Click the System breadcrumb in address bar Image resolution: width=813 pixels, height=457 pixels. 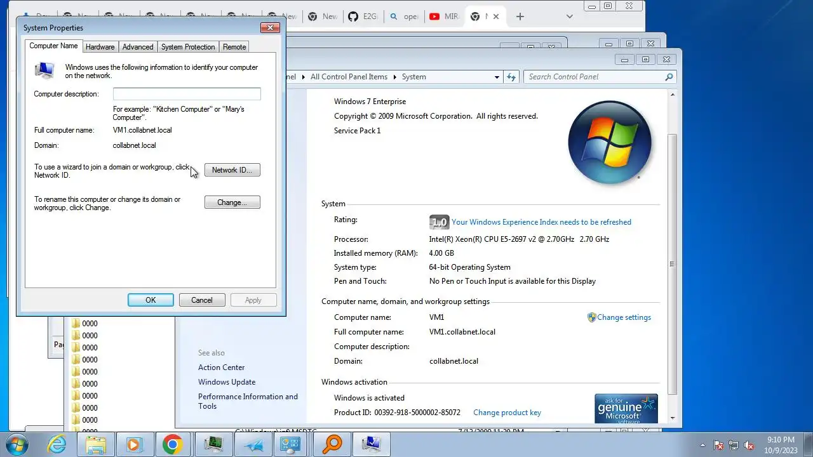pyautogui.click(x=413, y=77)
